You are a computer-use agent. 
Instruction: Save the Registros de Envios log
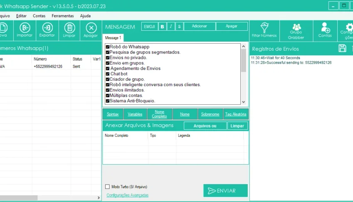343,48
